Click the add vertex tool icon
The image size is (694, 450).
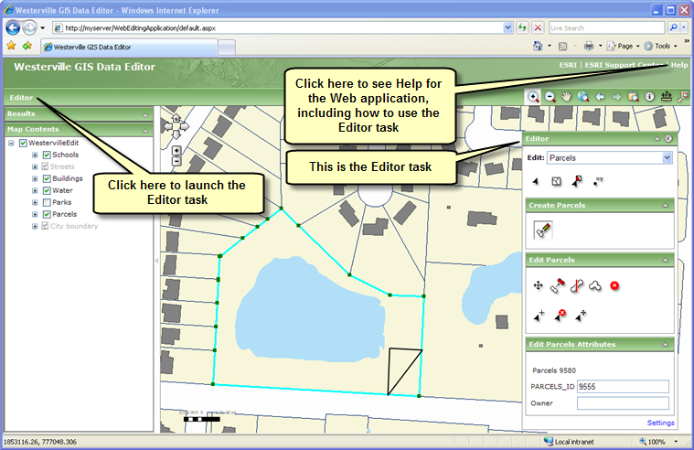point(539,314)
